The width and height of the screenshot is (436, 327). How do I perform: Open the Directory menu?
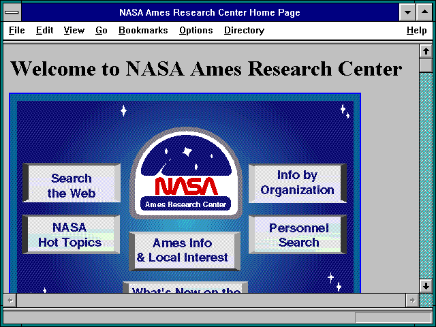(x=244, y=30)
